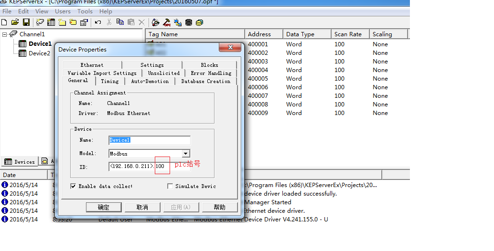Open the Help menu
494x251 pixels.
tap(106, 11)
